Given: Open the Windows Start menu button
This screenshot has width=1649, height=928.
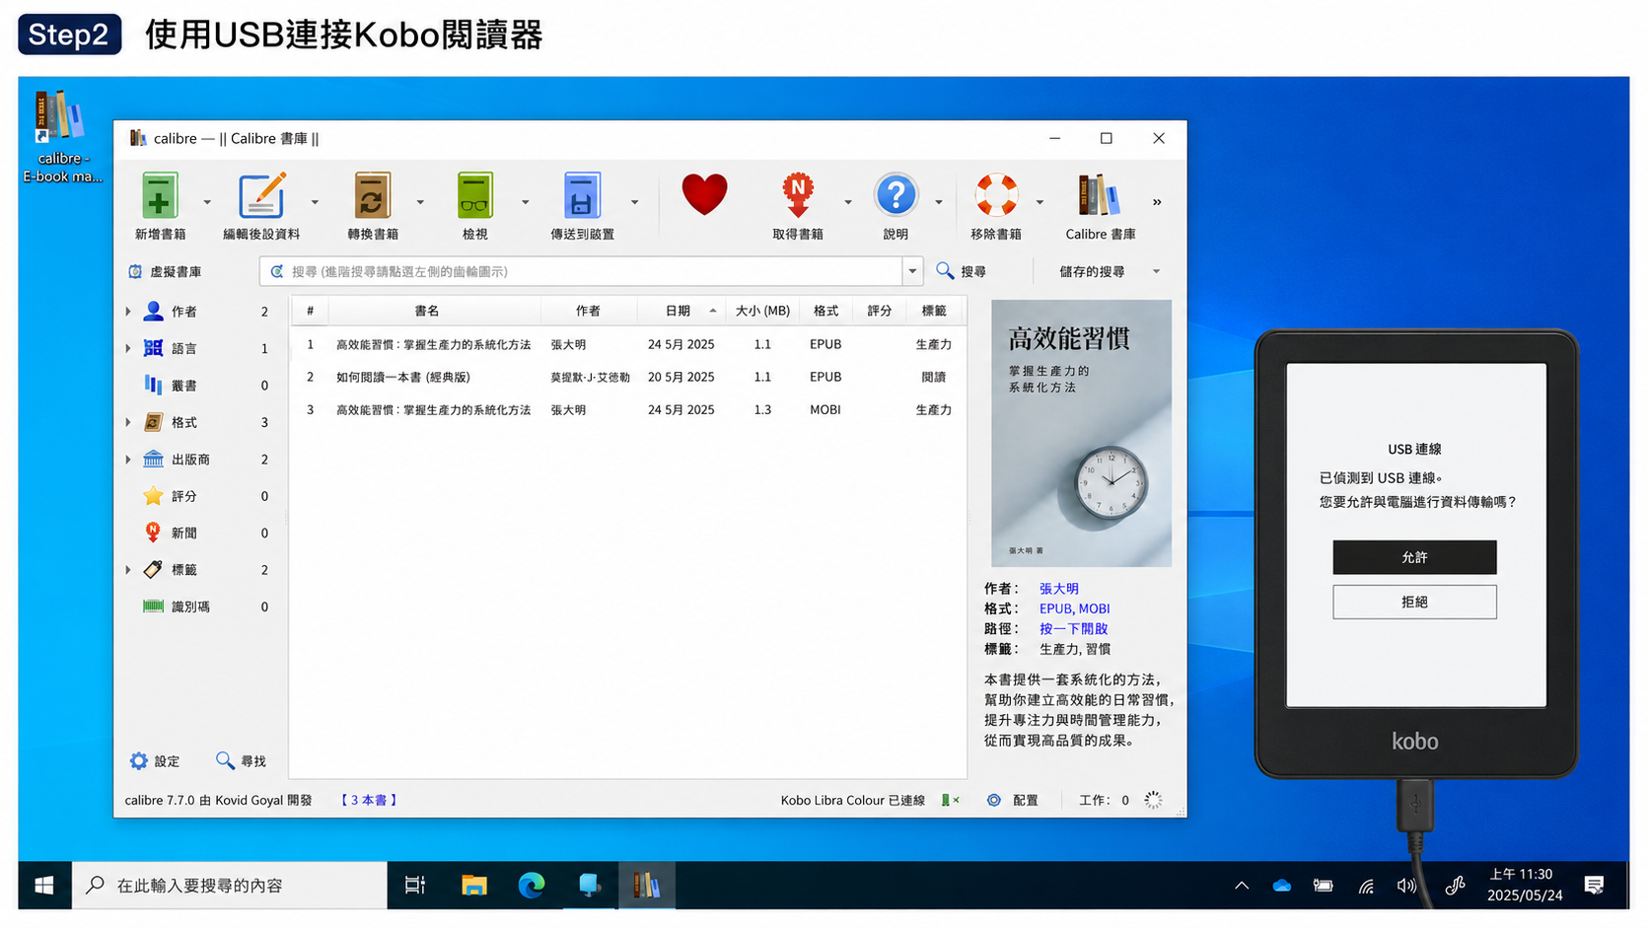Looking at the screenshot, I should [44, 886].
